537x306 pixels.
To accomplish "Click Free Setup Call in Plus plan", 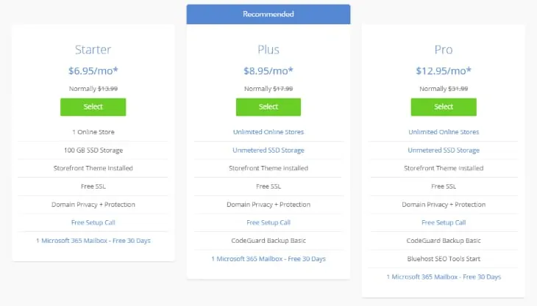I will coord(268,222).
